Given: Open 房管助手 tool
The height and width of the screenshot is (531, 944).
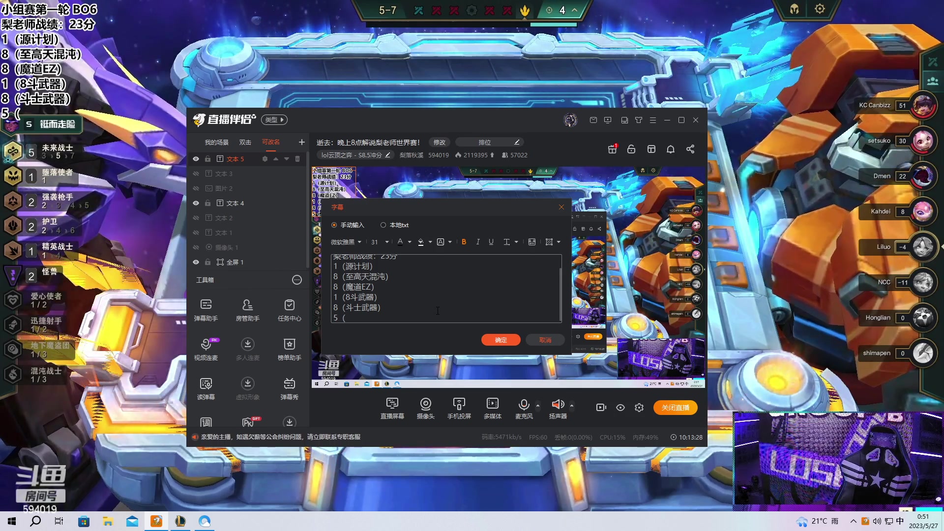Looking at the screenshot, I should [x=247, y=310].
